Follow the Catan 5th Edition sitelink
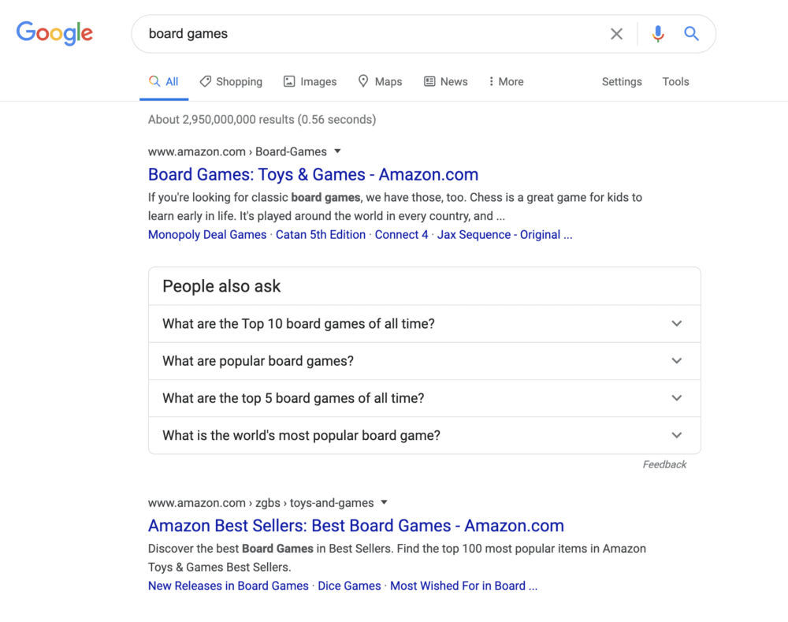The image size is (788, 622). tap(321, 235)
